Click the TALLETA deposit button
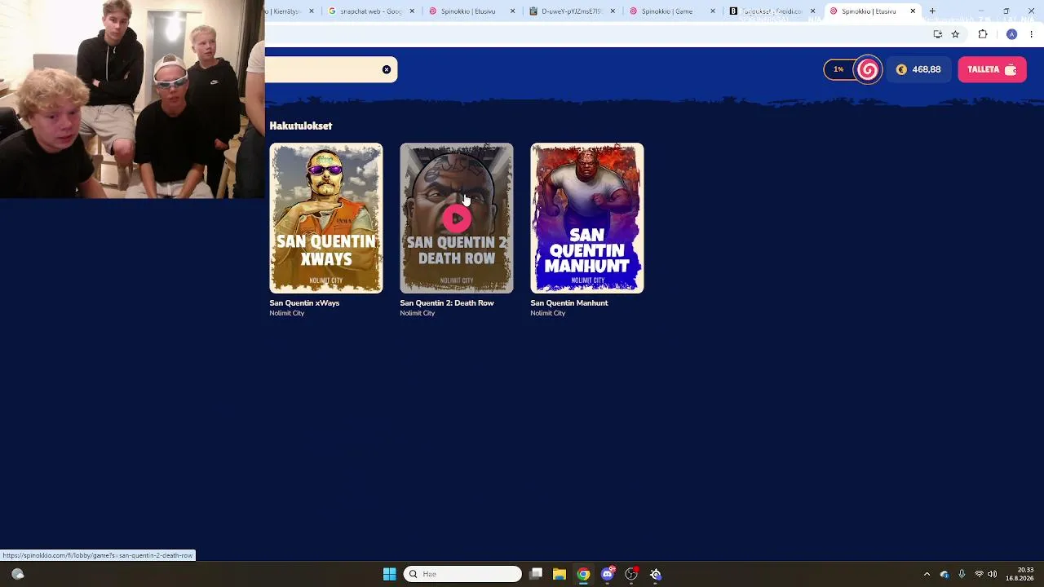Image resolution: width=1044 pixels, height=587 pixels. (x=992, y=69)
